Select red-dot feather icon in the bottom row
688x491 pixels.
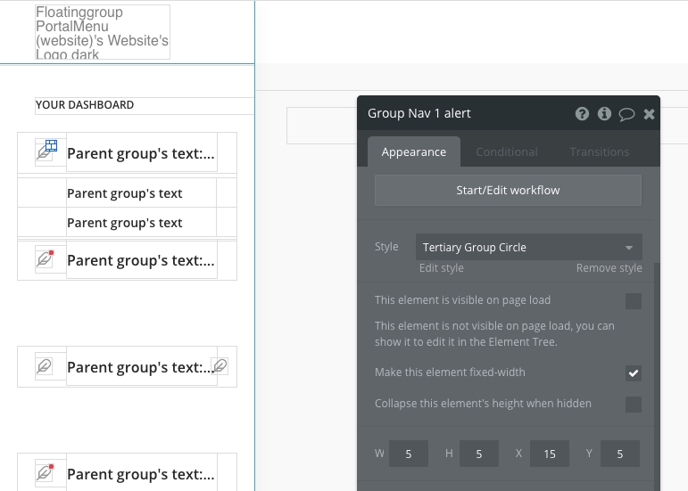pyautogui.click(x=46, y=472)
